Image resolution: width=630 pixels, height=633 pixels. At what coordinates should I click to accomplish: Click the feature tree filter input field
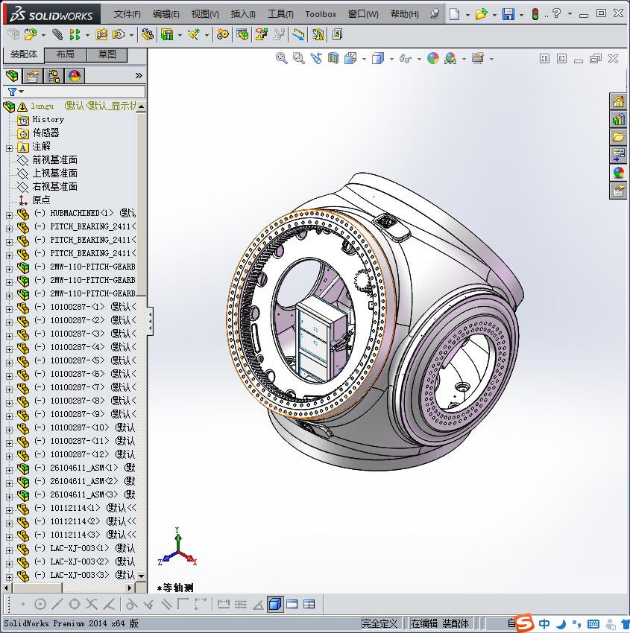pyautogui.click(x=85, y=92)
